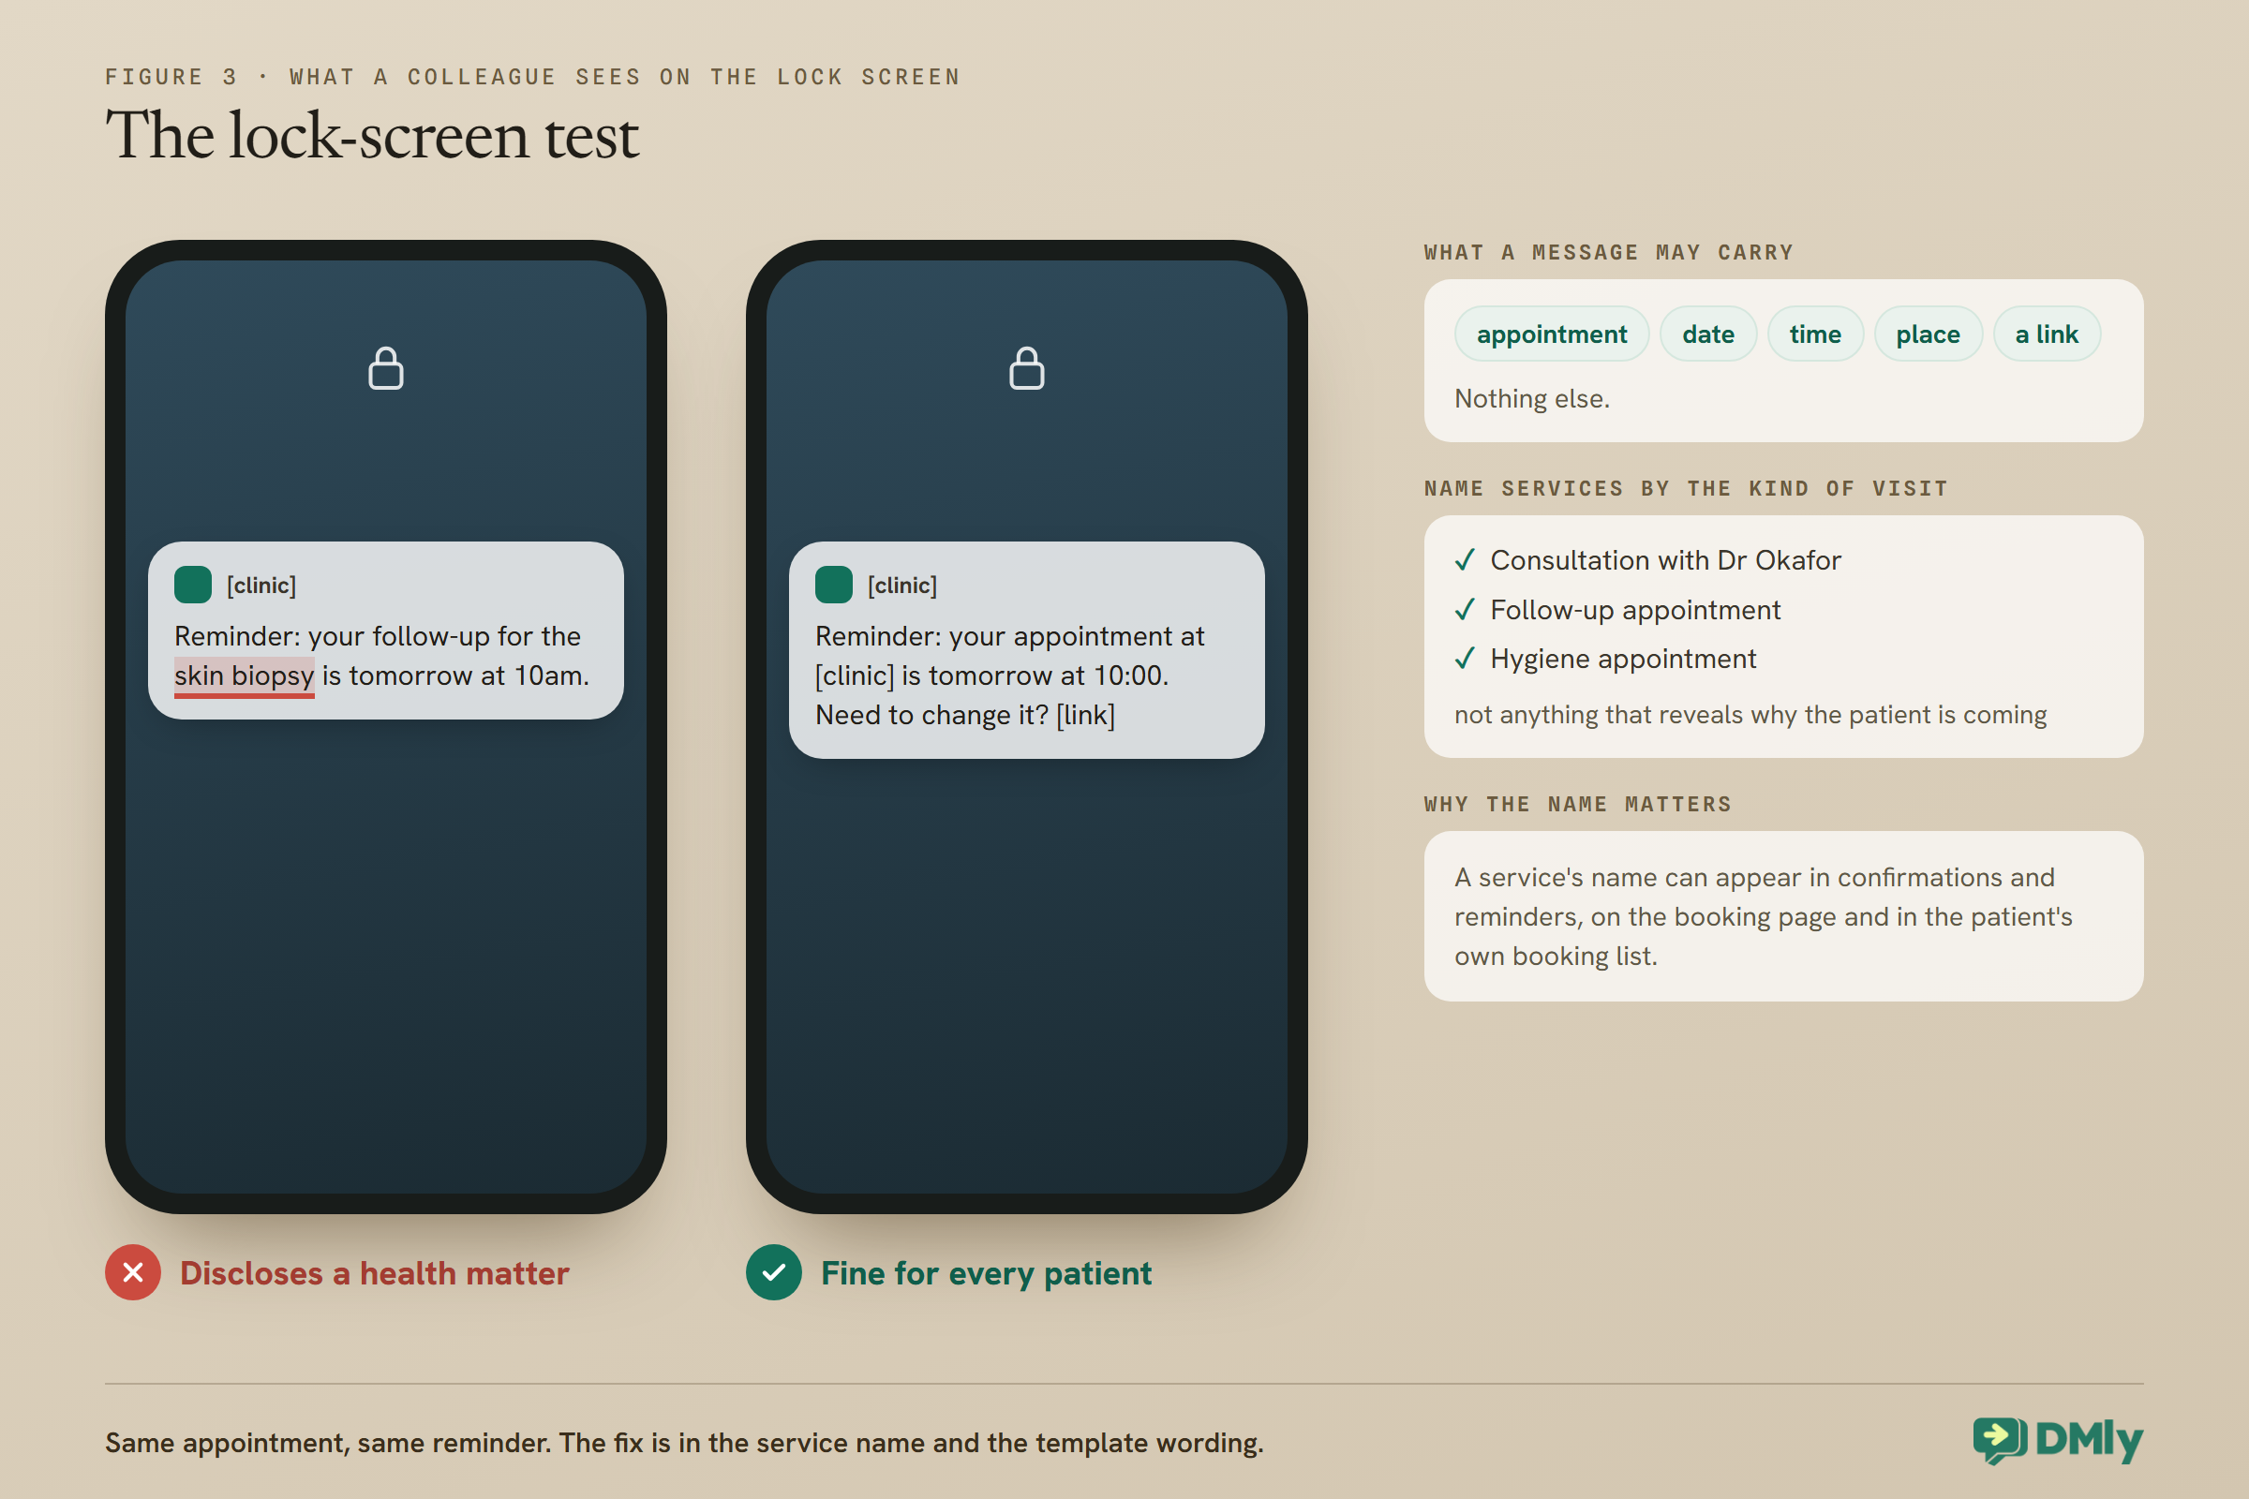Click The lock-screen test title
This screenshot has height=1499, width=2249.
pos(372,135)
